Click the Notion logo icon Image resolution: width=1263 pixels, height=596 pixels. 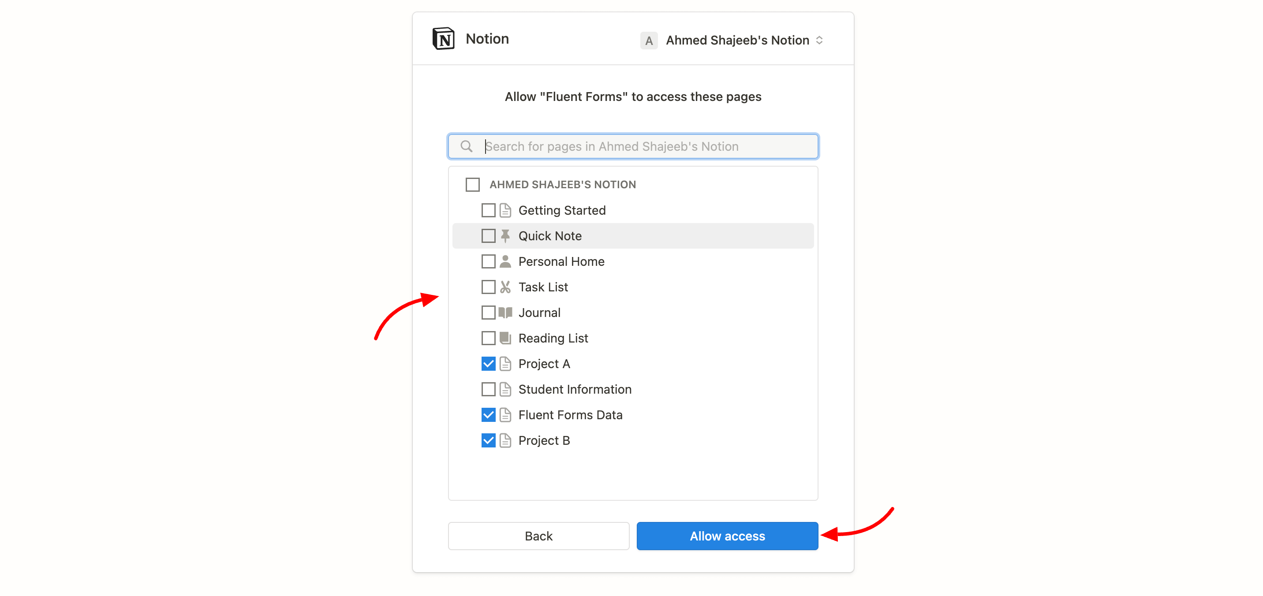(443, 39)
